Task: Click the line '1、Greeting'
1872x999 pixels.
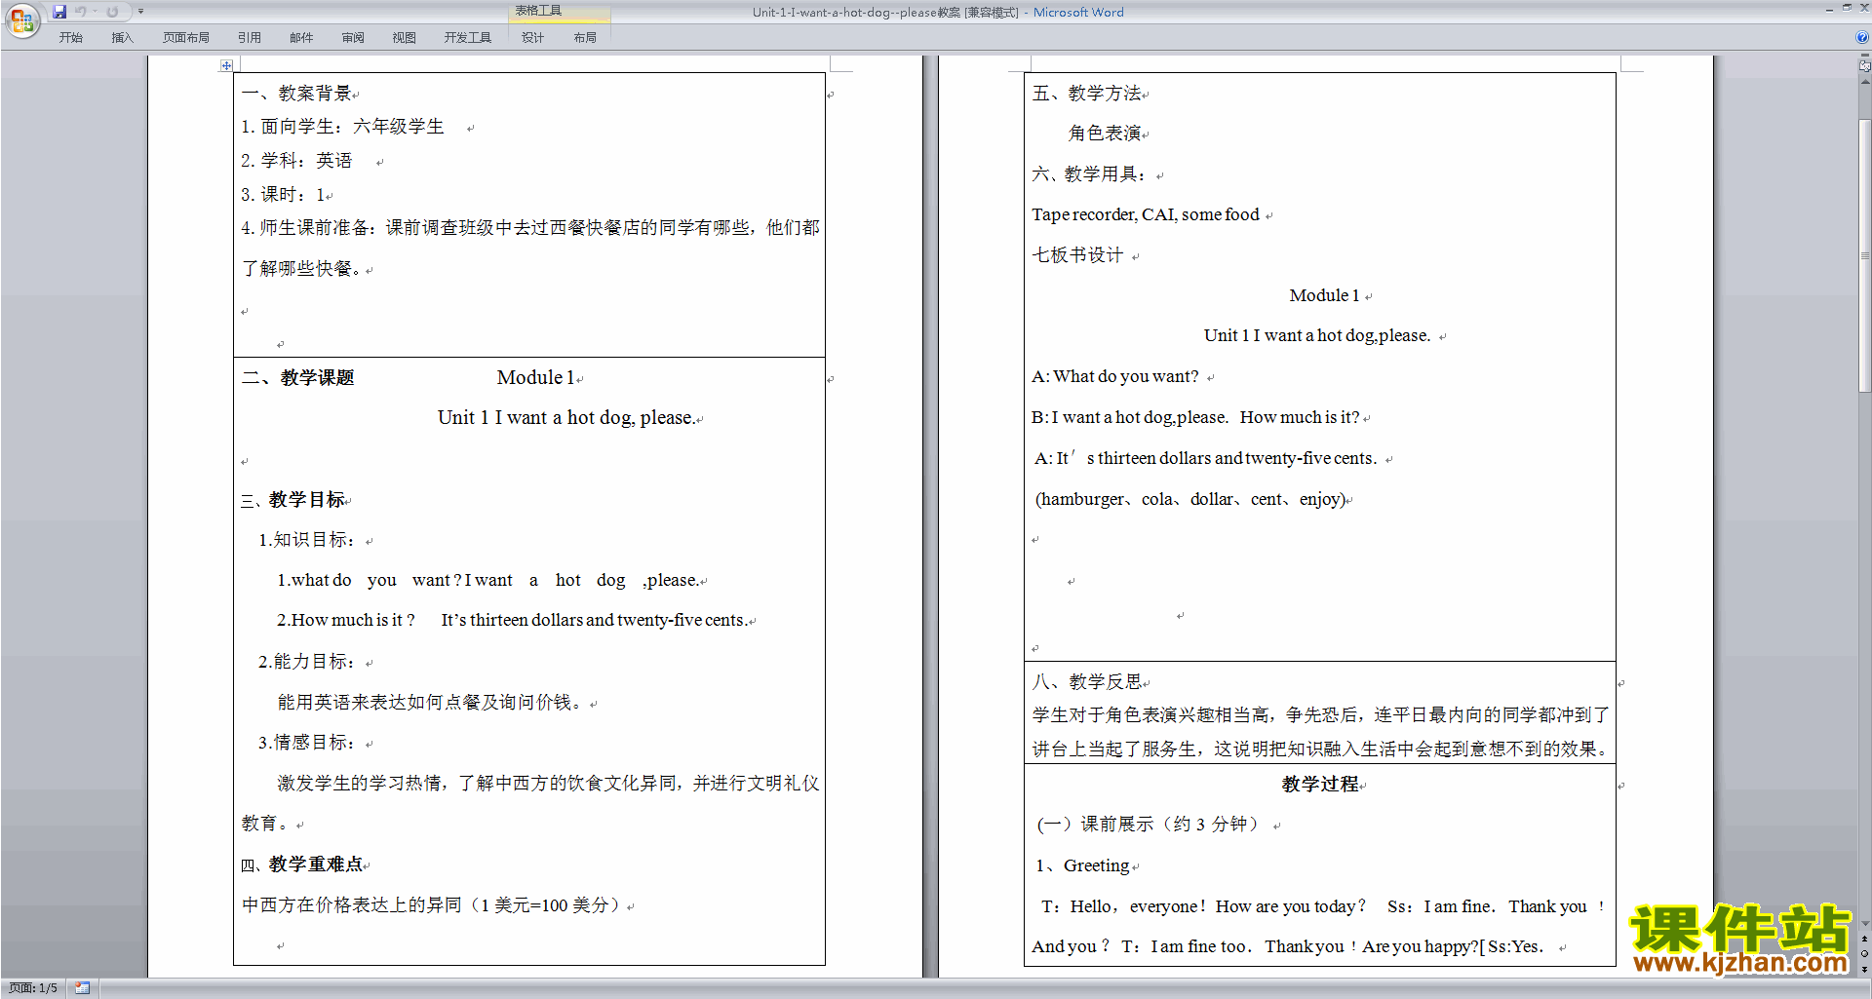Action: click(x=1082, y=865)
